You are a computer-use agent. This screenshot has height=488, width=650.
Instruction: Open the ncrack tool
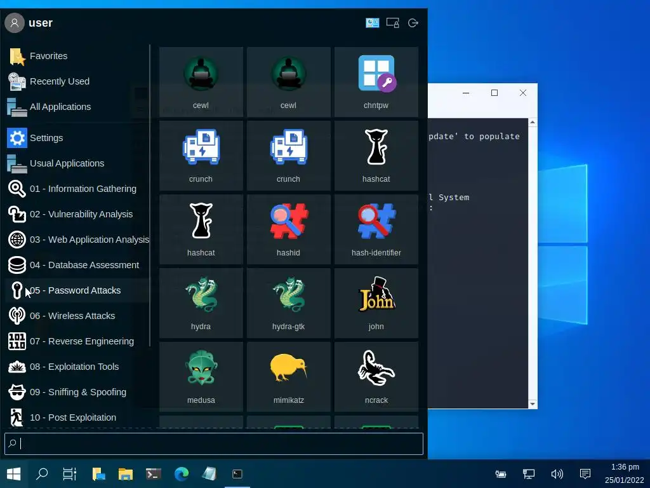click(x=376, y=376)
